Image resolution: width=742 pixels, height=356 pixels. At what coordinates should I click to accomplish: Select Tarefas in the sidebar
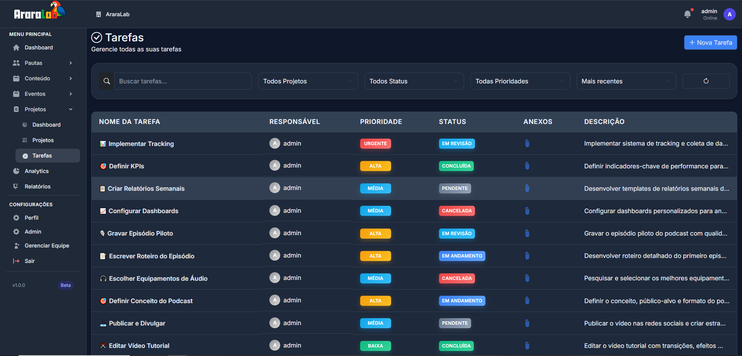coord(48,156)
